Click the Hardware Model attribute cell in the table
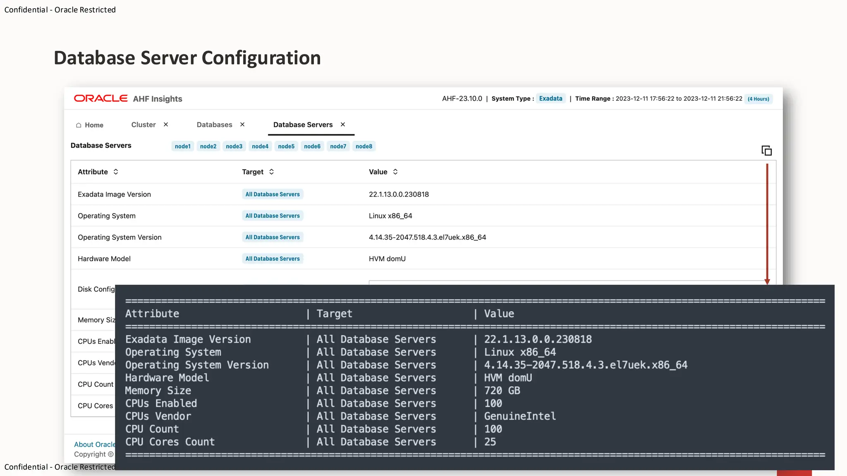 [x=104, y=259]
